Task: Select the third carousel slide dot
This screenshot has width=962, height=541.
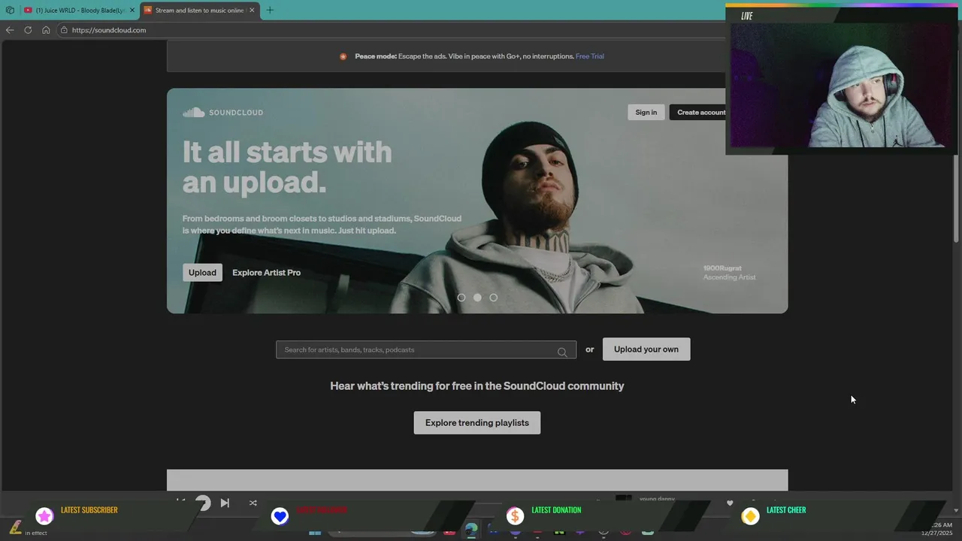Action: 493,298
